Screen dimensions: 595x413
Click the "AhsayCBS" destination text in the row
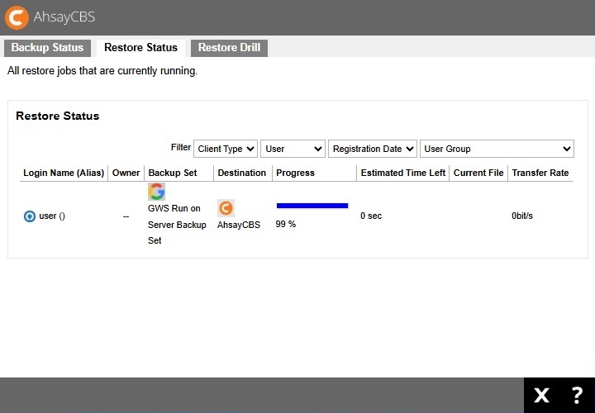point(239,225)
